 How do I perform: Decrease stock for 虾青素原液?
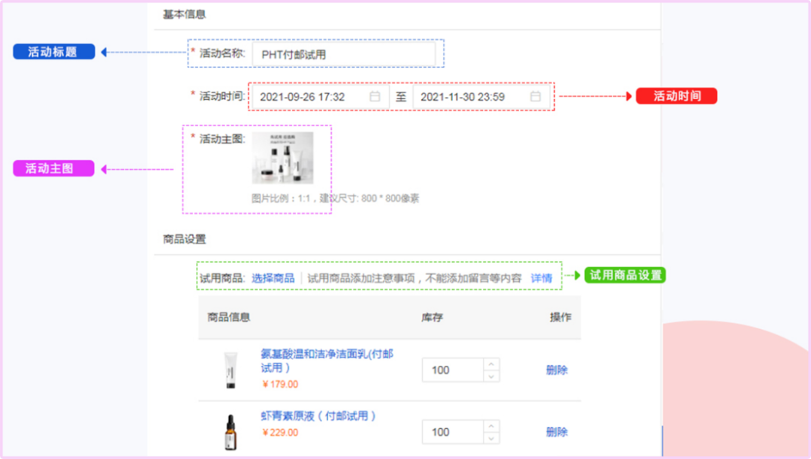tap(491, 438)
